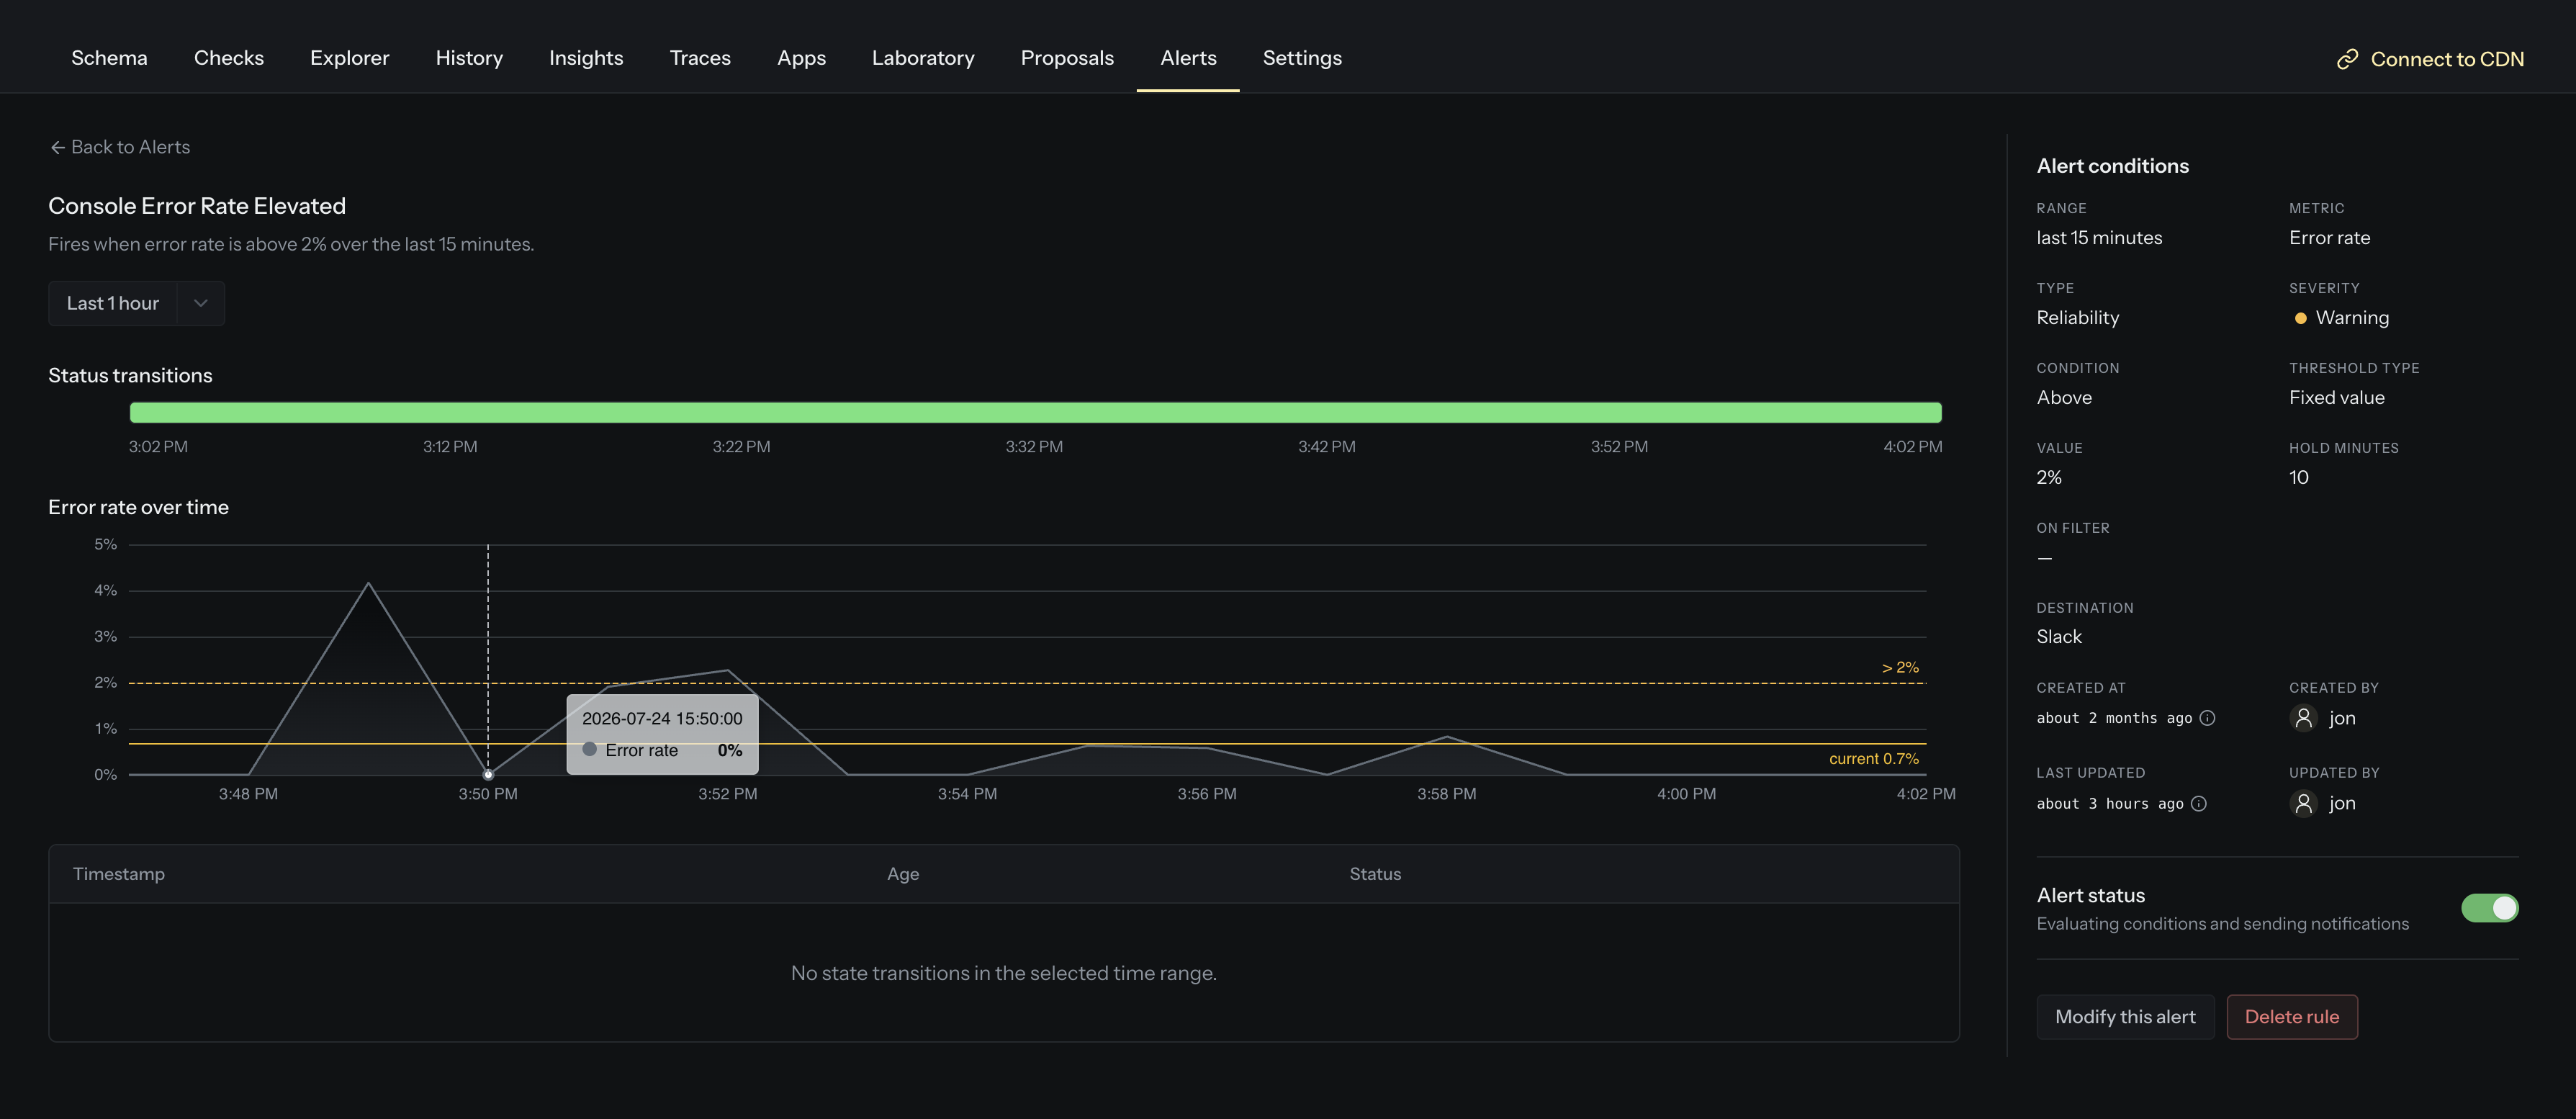This screenshot has width=2576, height=1119.
Task: Click the back arrow icon beside Back to Alerts
Action: (57, 147)
